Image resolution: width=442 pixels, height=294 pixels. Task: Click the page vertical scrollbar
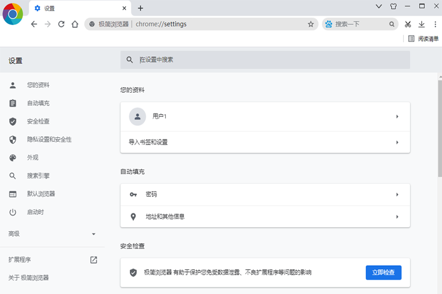click(x=439, y=127)
